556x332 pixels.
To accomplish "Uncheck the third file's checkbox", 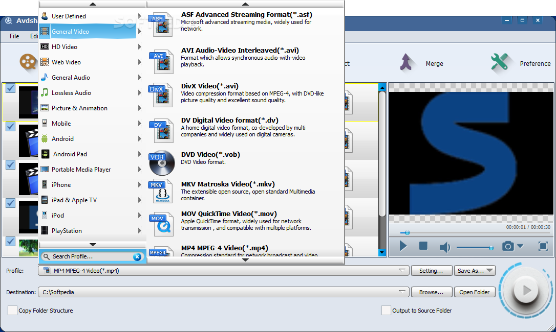I will point(11,164).
